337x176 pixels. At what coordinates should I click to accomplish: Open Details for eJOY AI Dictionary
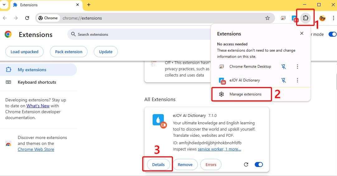pos(159,164)
